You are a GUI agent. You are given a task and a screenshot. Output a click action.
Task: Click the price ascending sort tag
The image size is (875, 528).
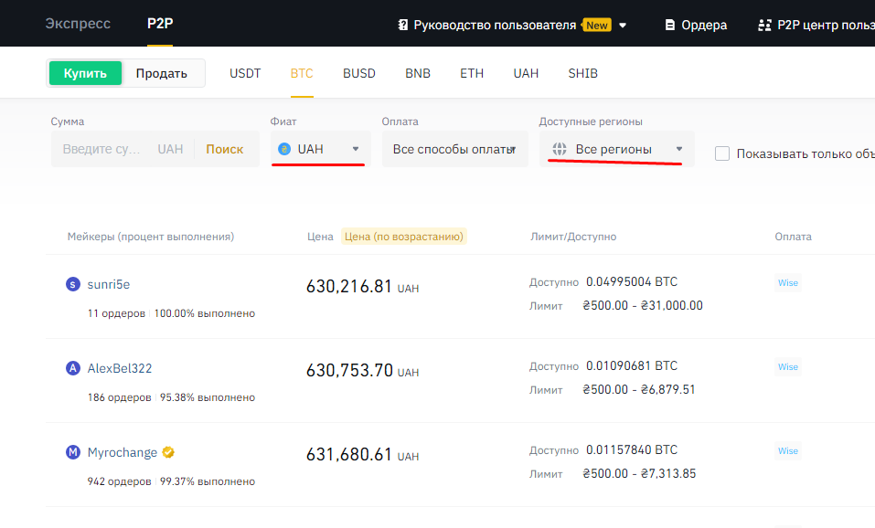click(x=403, y=237)
